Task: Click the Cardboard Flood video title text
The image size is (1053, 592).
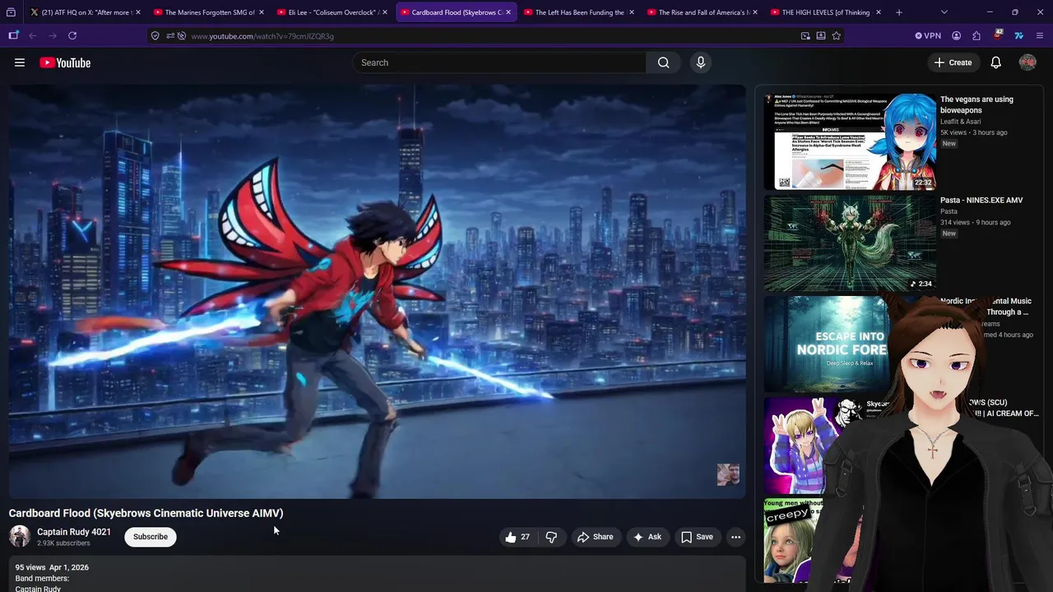Action: 146,513
